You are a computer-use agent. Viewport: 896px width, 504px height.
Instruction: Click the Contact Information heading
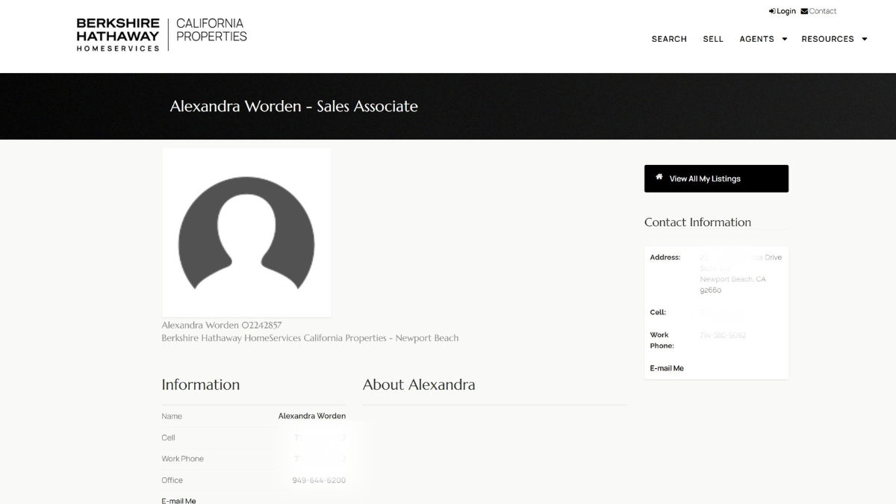point(697,222)
